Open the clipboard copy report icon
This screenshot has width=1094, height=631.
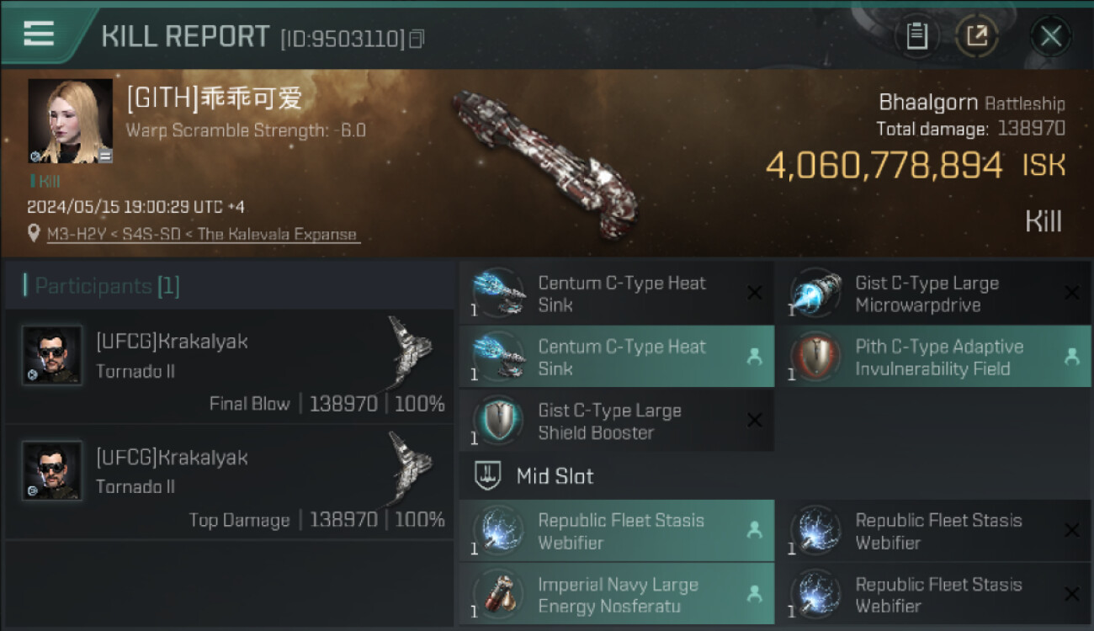pos(916,36)
